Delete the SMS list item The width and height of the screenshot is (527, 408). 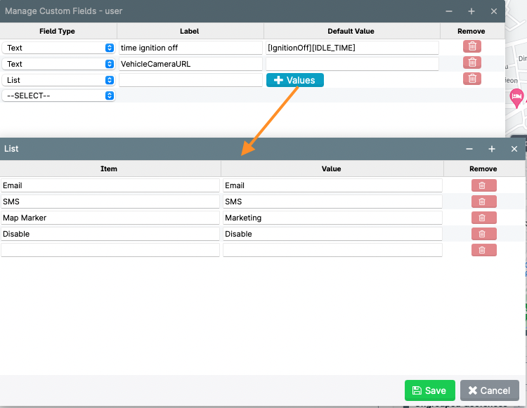click(x=483, y=202)
